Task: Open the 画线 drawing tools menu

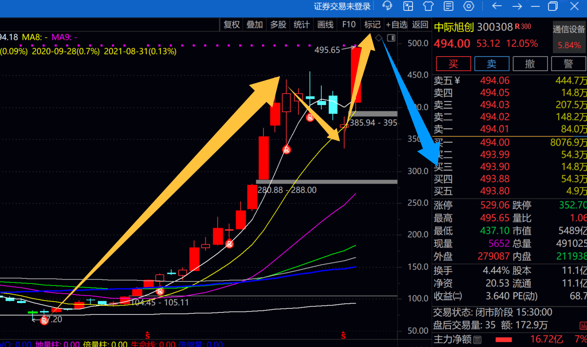Action: click(325, 25)
